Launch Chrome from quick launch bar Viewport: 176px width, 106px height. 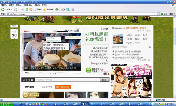click(43, 104)
